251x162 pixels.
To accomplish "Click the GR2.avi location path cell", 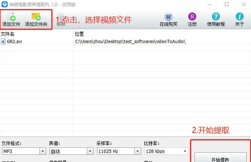I will pyautogui.click(x=130, y=41).
